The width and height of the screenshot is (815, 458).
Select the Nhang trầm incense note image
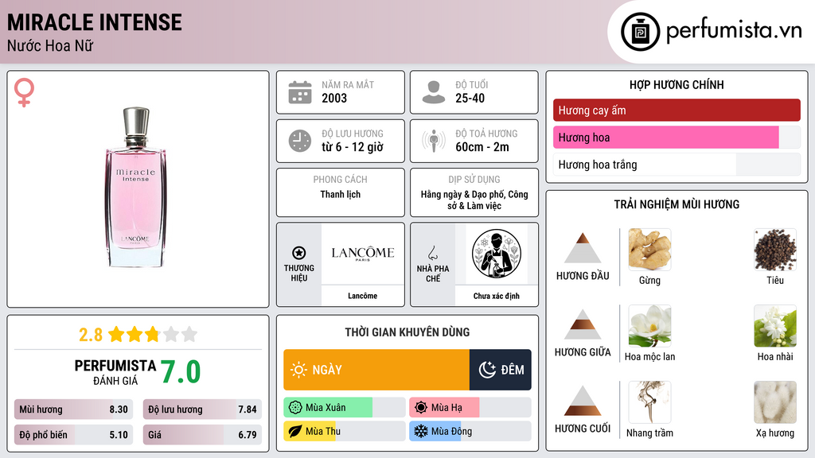click(649, 402)
